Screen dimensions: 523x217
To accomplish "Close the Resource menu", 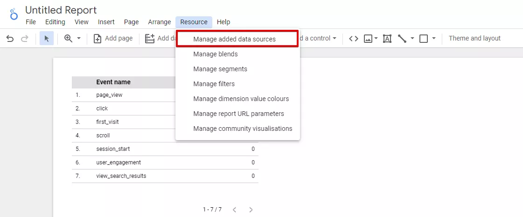I will pos(194,22).
